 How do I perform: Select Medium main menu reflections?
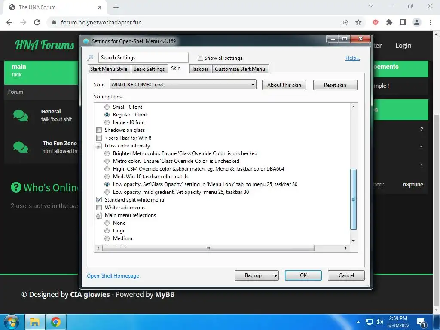pos(107,238)
